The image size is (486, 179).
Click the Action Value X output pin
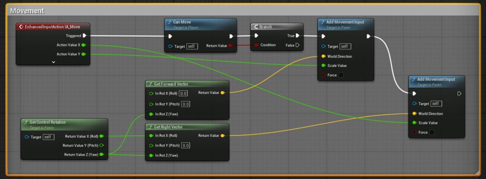(84, 45)
